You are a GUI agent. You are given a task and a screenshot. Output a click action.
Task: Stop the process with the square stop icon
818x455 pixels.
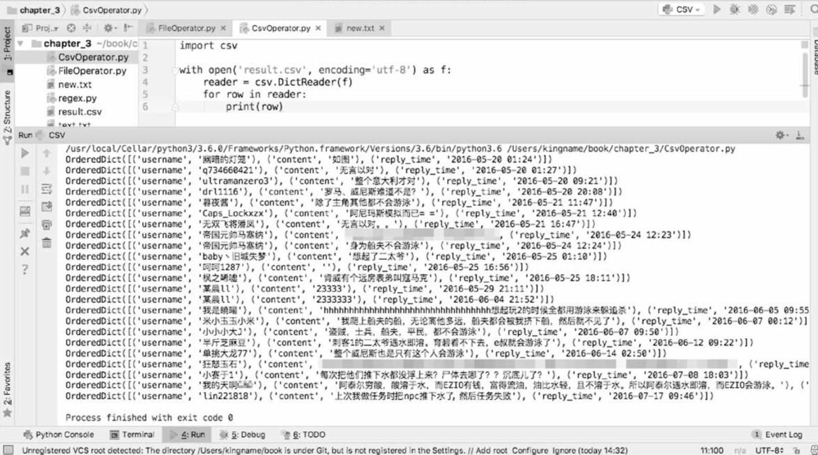pos(25,171)
